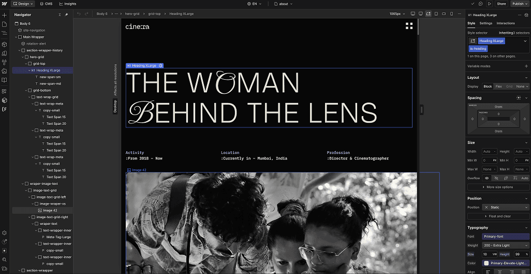531x274 pixels.
Task: Collapse the hero-grid tree node
Action: pyautogui.click(x=23, y=57)
